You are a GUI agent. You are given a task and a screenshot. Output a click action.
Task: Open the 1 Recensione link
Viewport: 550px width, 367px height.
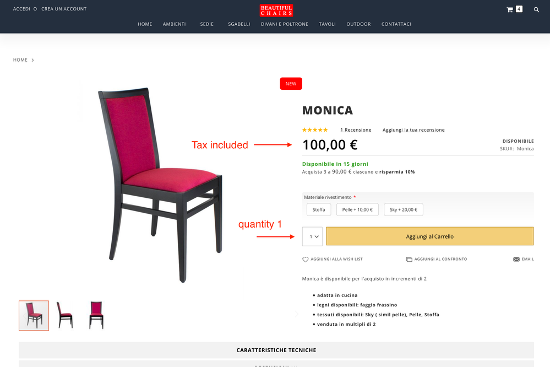[356, 130]
